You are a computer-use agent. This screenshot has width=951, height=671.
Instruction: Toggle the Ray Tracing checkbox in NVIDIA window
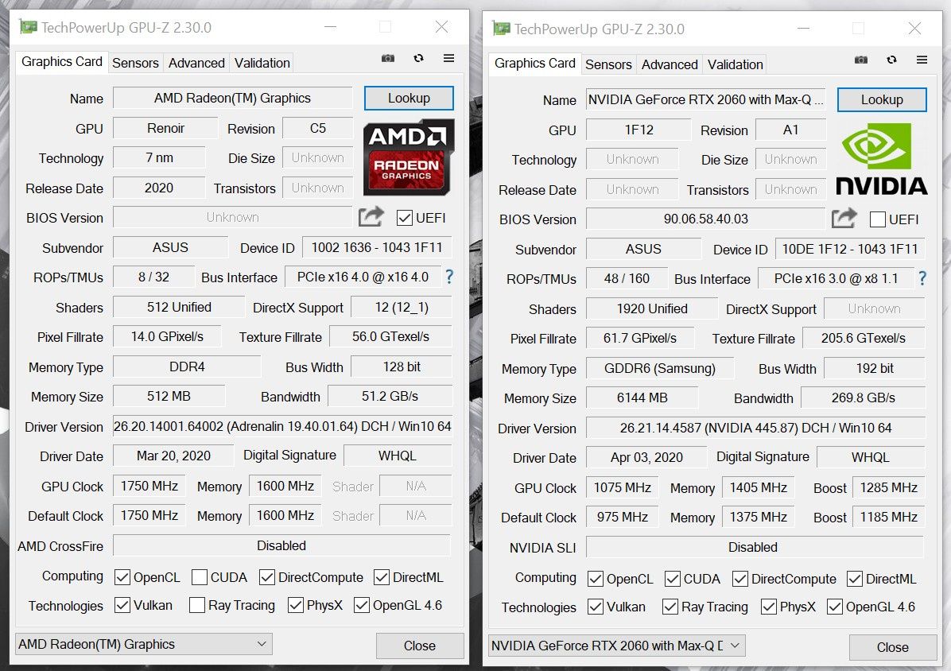click(670, 607)
